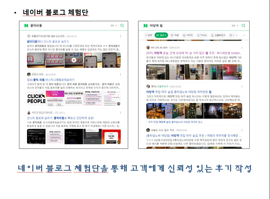The height and width of the screenshot is (199, 270).
Task: Open the three-dot more menu beside the tabs
Action: point(244,35)
